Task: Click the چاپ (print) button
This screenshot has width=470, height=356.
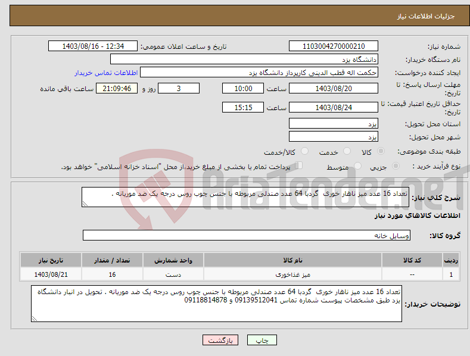Action: (x=262, y=340)
